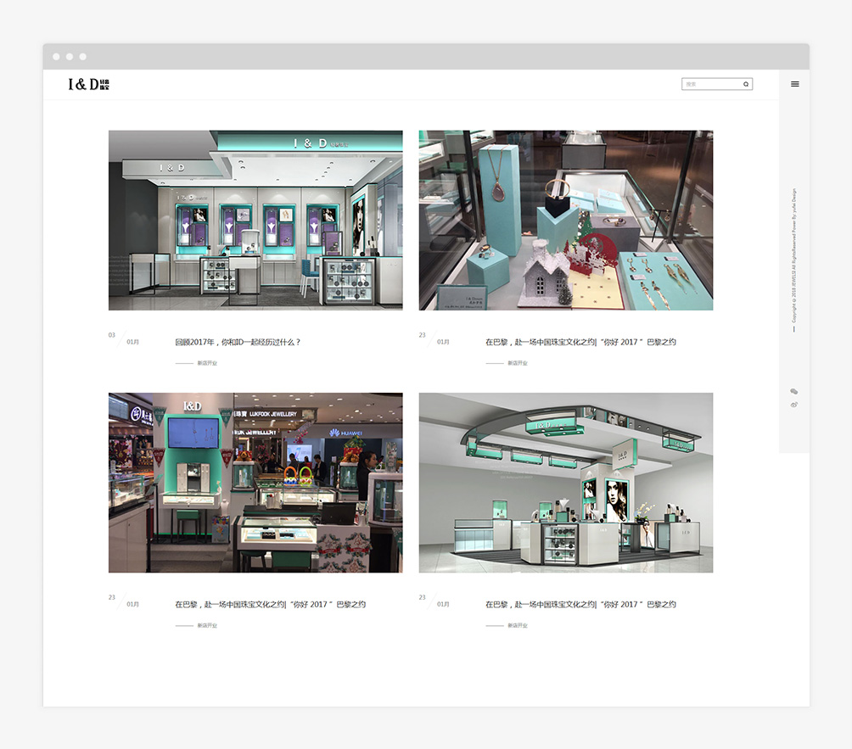Image resolution: width=852 pixels, height=749 pixels.
Task: Open 在巴黎 article title under Lukfook mall photo
Action: (x=270, y=605)
